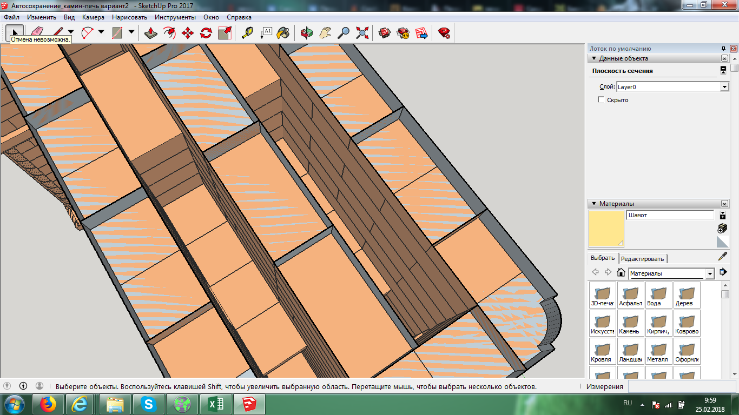
Task: Toggle the Скрыто checkbox
Action: (601, 100)
